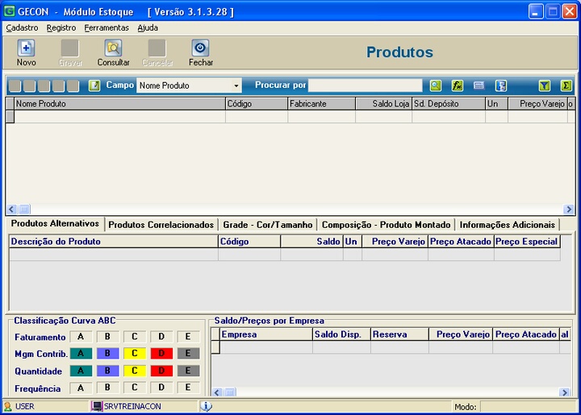Select red D swatch in Mgm Contrib.
581x415 pixels.
click(161, 353)
